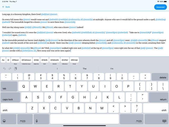This screenshot has width=169, height=127.
Task: Tap the left shift key
Action: [x=13, y=108]
